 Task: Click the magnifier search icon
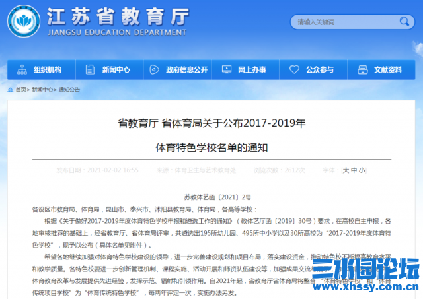pos(404,22)
